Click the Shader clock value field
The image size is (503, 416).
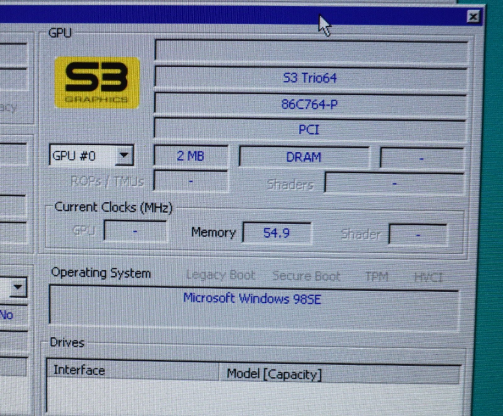click(x=418, y=234)
